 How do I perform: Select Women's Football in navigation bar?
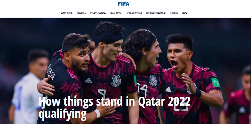coord(98,13)
